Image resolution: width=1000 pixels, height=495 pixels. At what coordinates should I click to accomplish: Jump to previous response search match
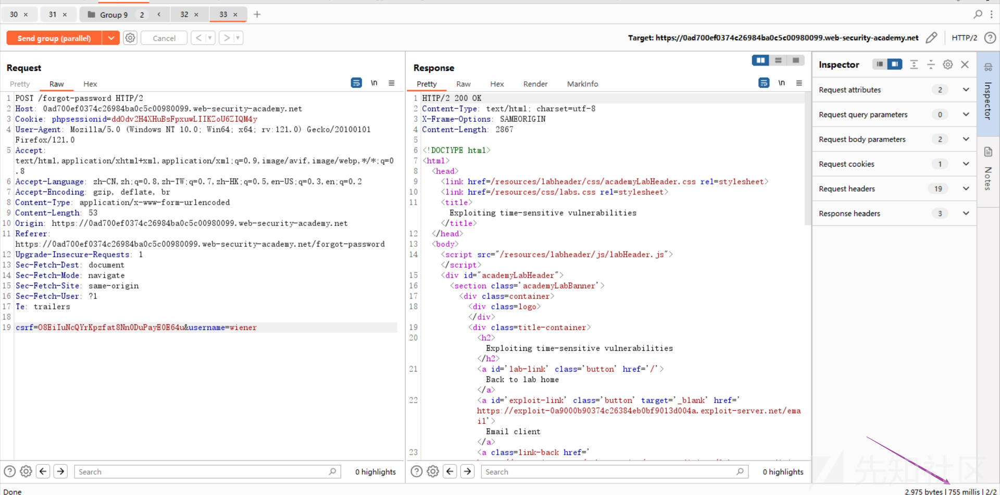coord(451,472)
